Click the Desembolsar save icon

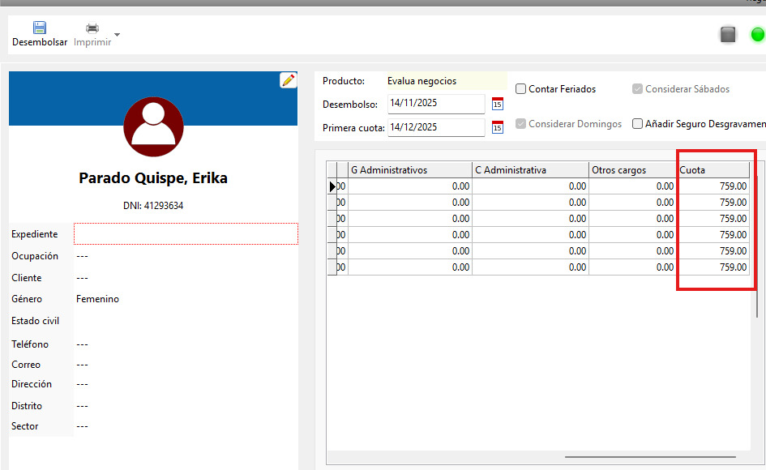tap(40, 28)
